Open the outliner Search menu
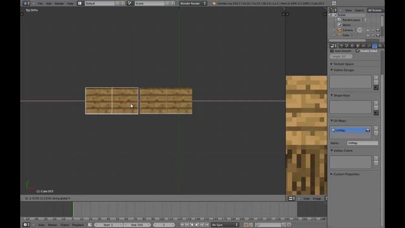 click(x=359, y=10)
